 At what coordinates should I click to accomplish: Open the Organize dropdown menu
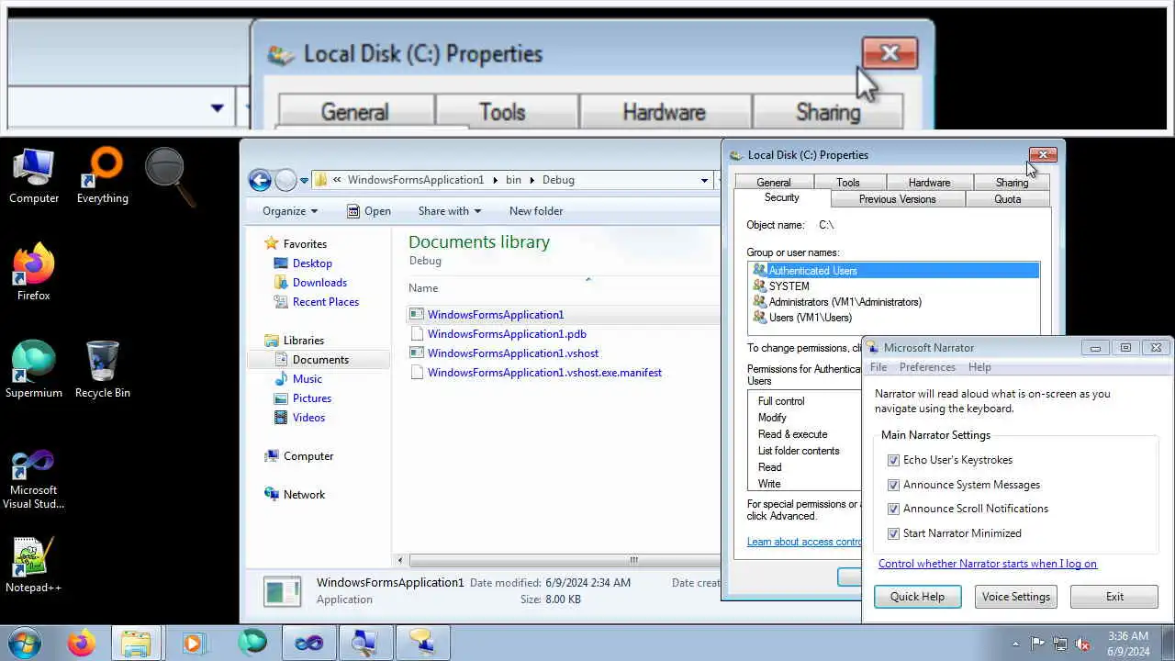(289, 211)
